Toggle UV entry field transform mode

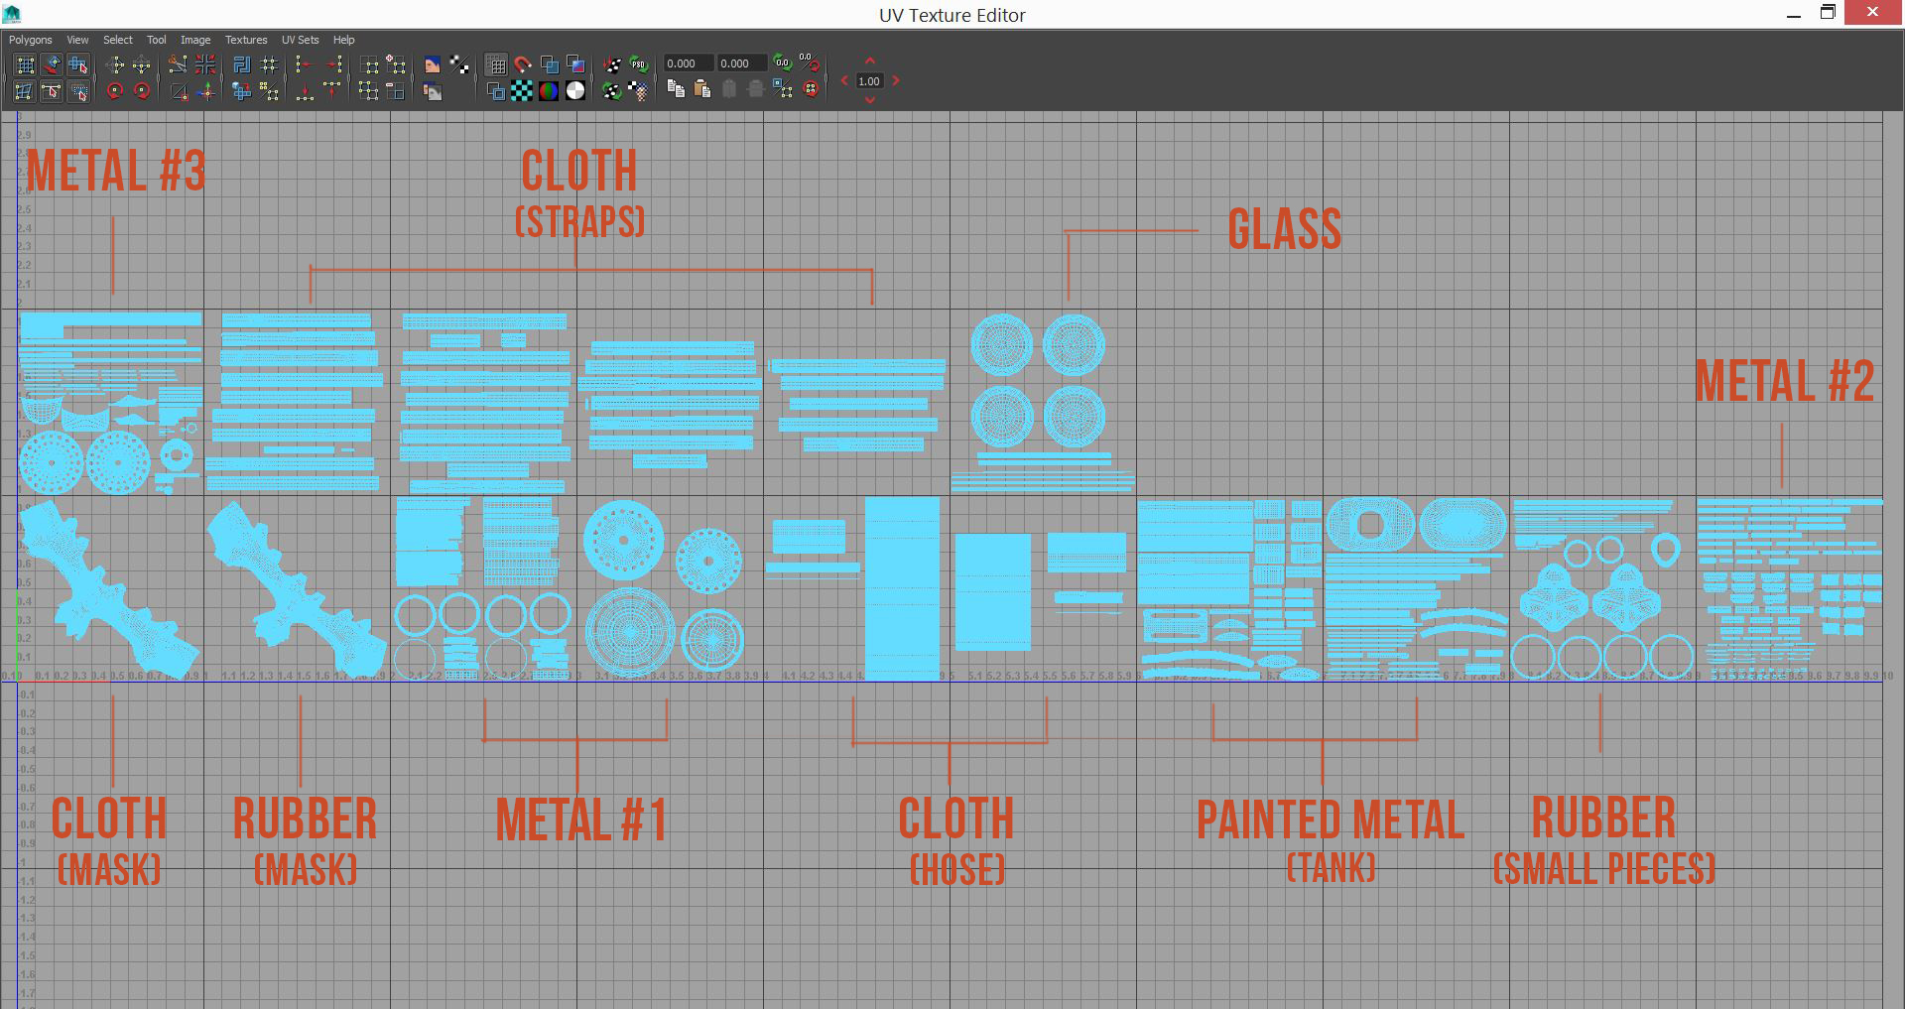(810, 63)
